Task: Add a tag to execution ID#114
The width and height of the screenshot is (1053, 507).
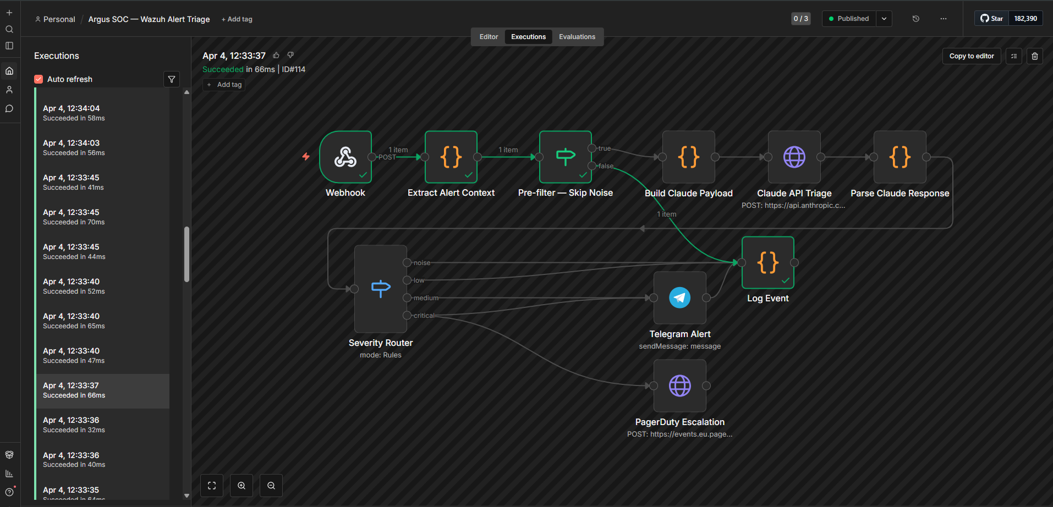Action: point(224,85)
